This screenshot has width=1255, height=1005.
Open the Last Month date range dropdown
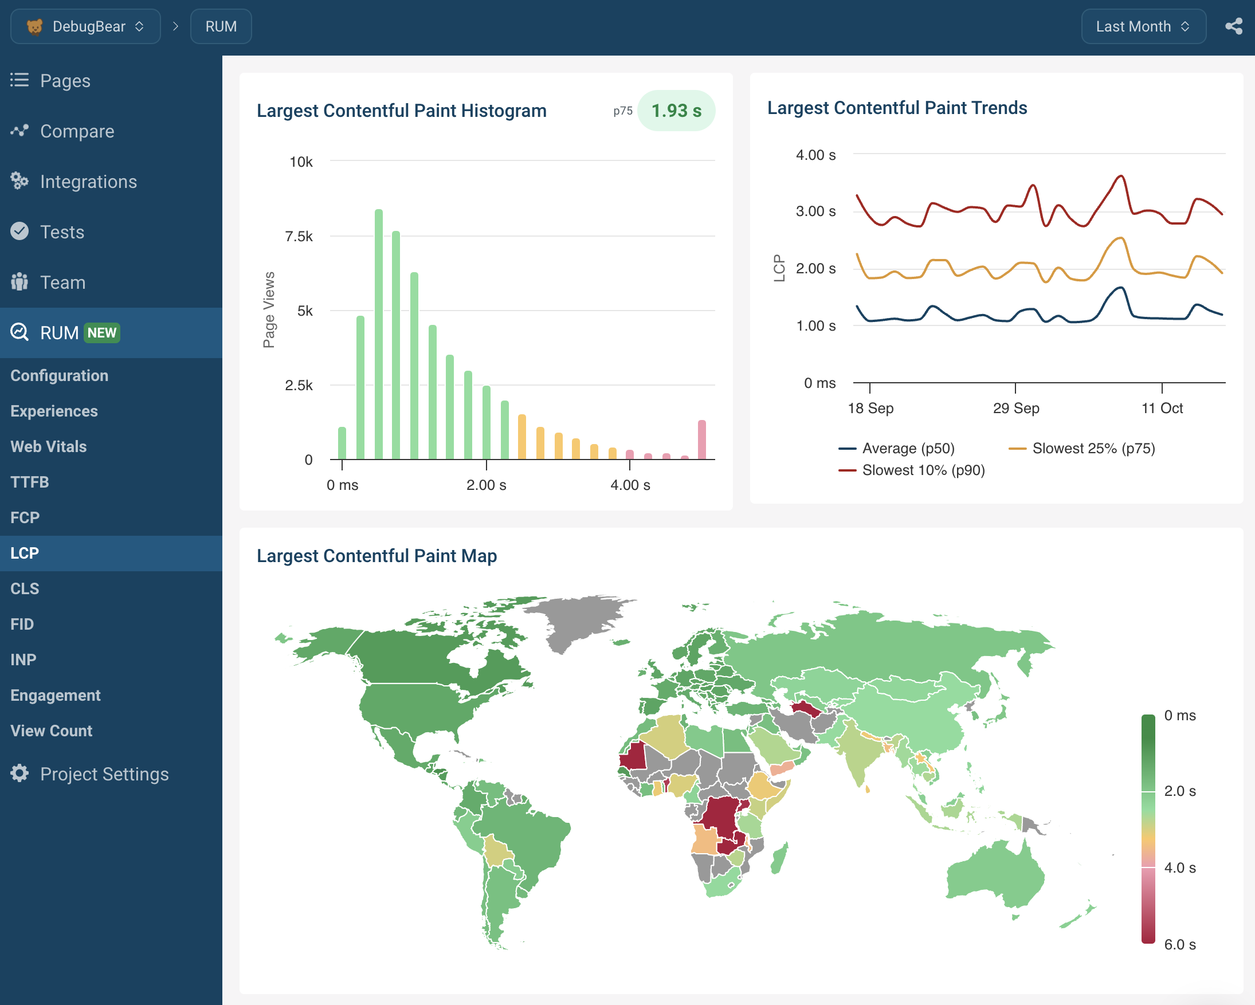pyautogui.click(x=1143, y=26)
